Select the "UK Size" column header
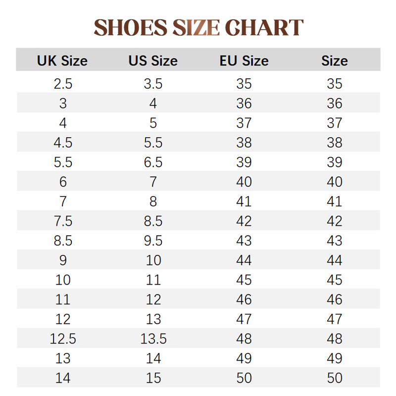396x396 pixels. pos(62,61)
